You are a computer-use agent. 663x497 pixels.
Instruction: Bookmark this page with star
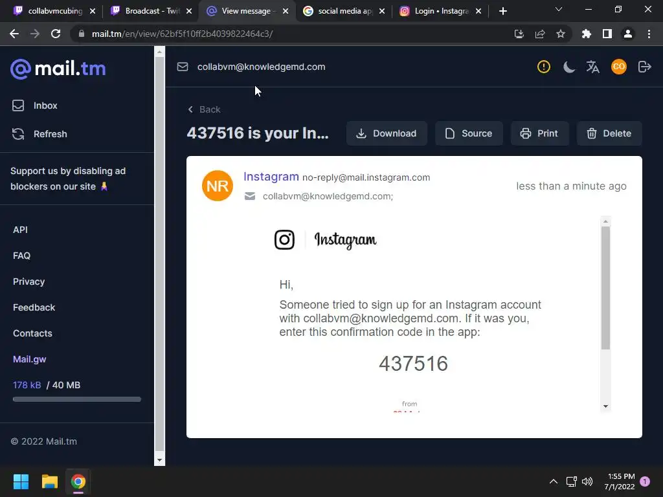click(560, 34)
